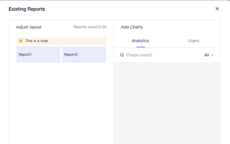Screen dimensions: 230x144
Task: Click the "Adjust layout" heading
Action: click(29, 27)
